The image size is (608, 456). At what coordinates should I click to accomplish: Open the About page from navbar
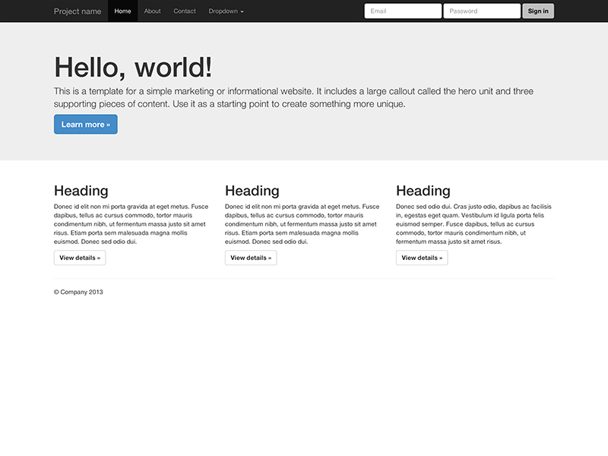pos(153,11)
